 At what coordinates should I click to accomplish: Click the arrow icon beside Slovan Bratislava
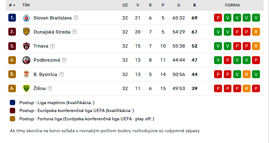coord(76,18)
